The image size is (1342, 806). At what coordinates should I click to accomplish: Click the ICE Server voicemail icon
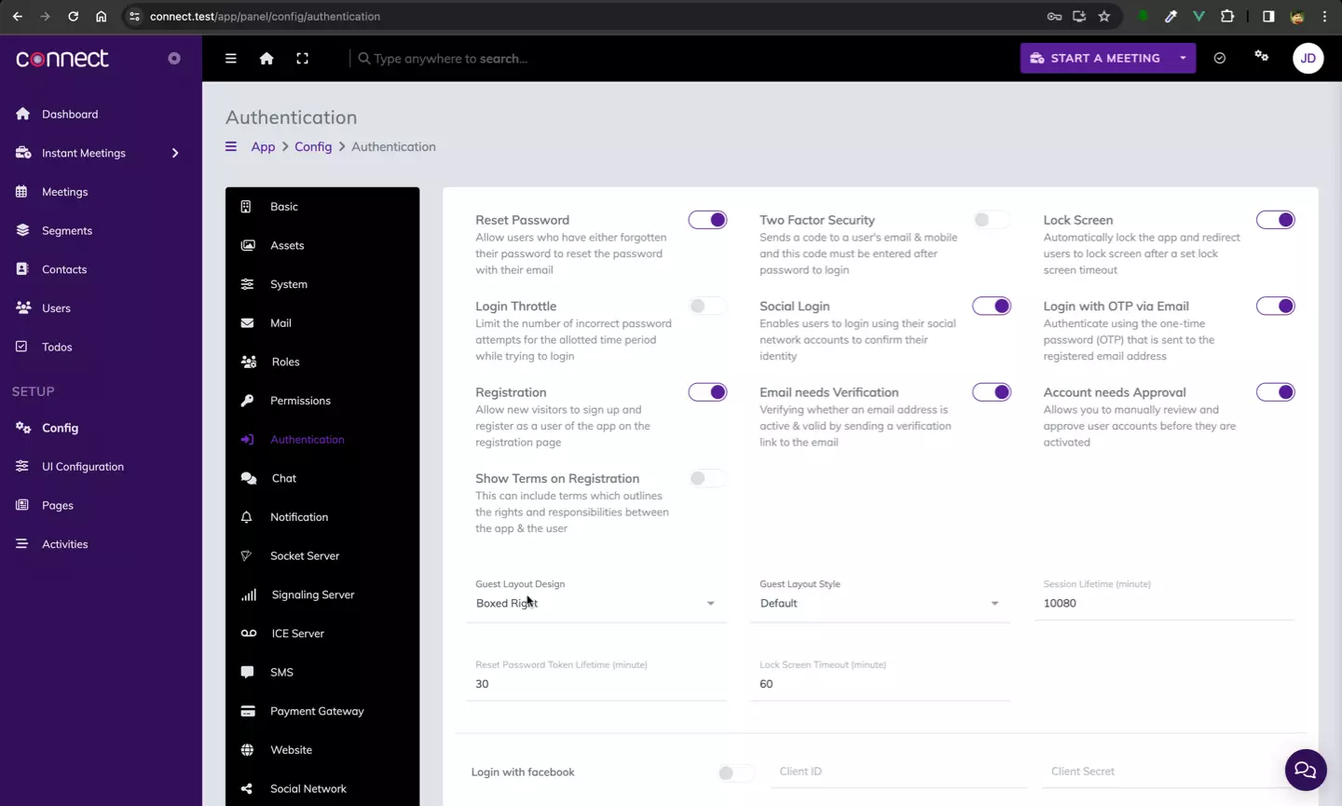pyautogui.click(x=249, y=634)
